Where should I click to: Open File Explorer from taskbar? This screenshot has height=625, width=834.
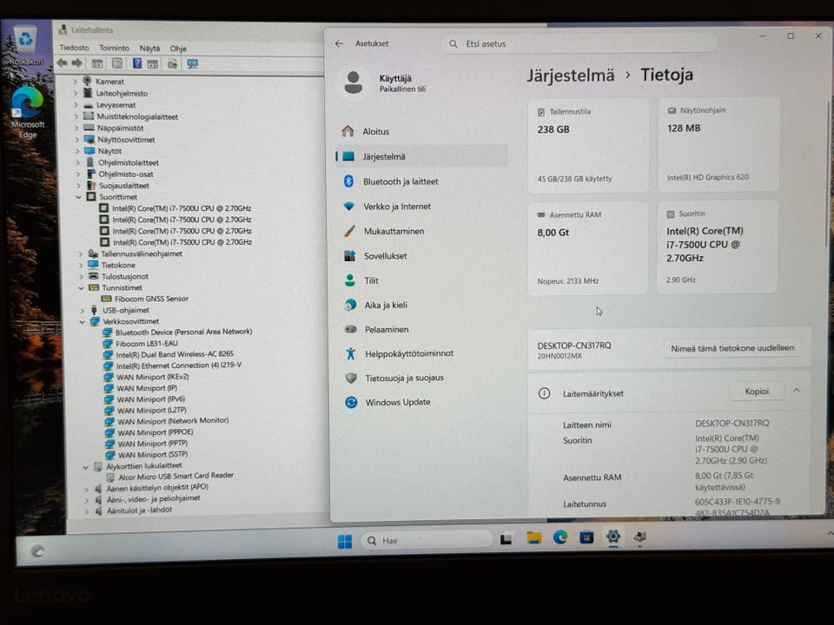[x=533, y=538]
